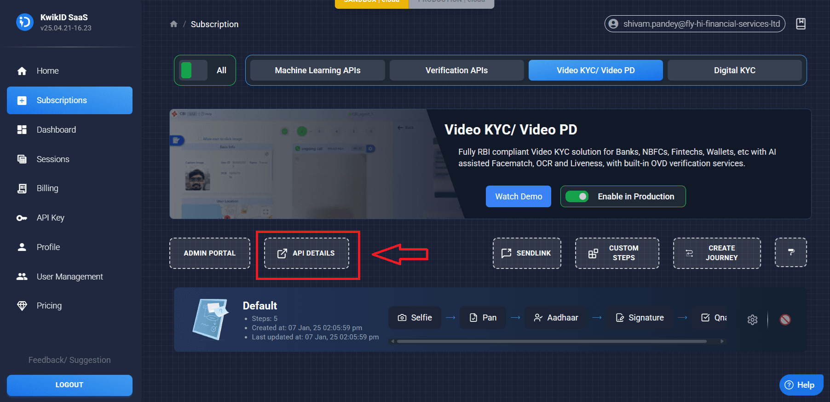This screenshot has width=830, height=402.
Task: Select Video KYC/ Video PD tab
Action: point(595,70)
